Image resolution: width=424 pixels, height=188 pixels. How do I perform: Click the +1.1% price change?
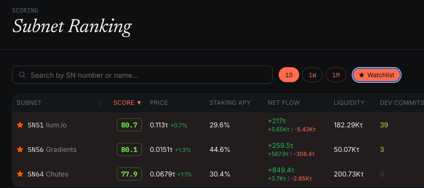tap(184, 174)
